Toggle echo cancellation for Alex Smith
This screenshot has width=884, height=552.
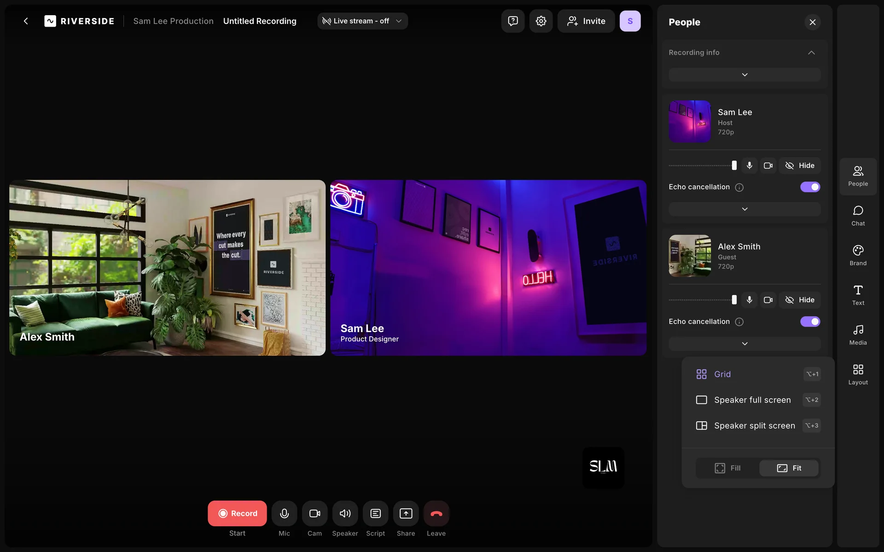pyautogui.click(x=810, y=322)
